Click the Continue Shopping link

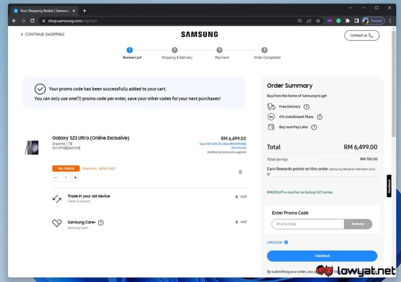[x=42, y=34]
